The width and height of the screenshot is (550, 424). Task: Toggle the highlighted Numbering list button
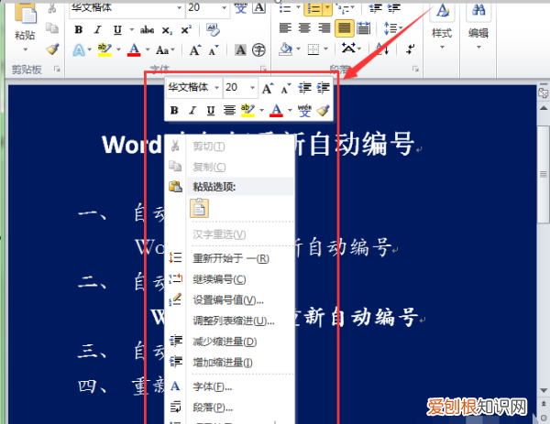tap(313, 8)
